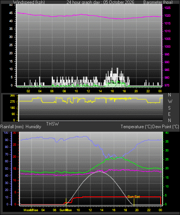The height and width of the screenshot is (215, 180).
Task: Click the 22 hour label under temperature graph
Action: (149, 210)
